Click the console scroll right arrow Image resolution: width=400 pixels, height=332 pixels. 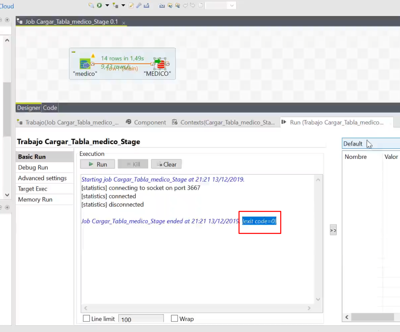[x=309, y=308]
